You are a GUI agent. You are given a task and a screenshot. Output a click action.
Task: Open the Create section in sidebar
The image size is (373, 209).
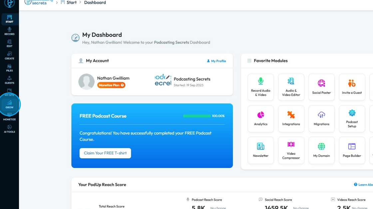pyautogui.click(x=9, y=55)
